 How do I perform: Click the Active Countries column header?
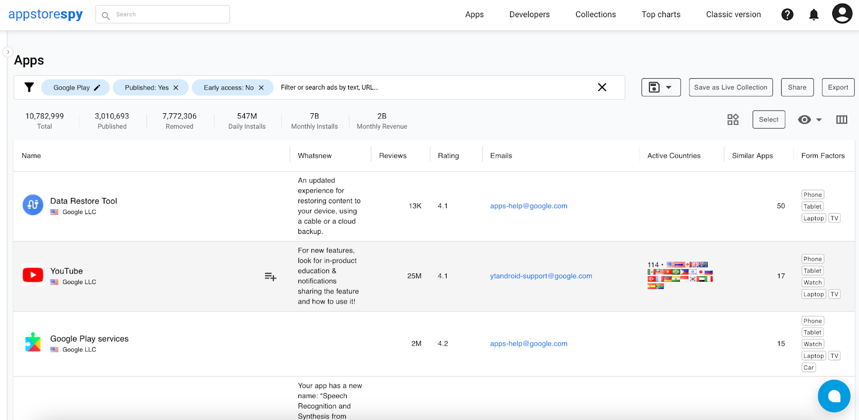(674, 156)
